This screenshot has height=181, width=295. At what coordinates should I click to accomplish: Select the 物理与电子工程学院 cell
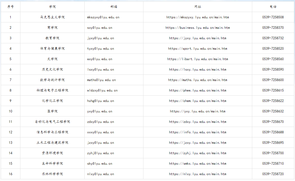coord(52,90)
